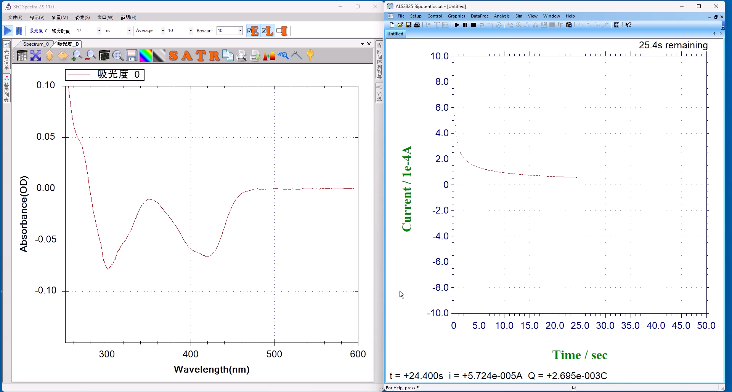This screenshot has width=732, height=392.
Task: Select 吸光度_0 tab
Action: click(68, 44)
